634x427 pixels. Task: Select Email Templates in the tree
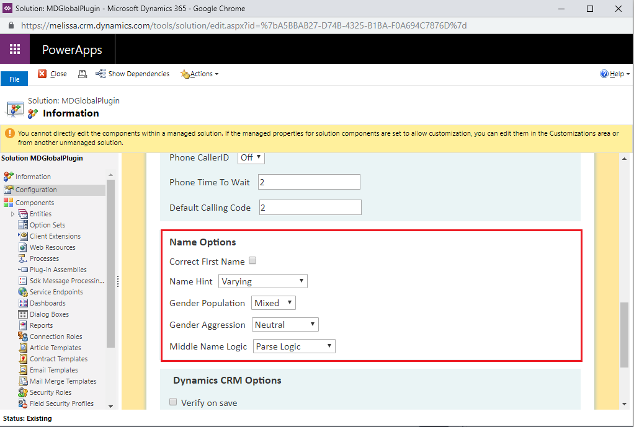(x=54, y=370)
